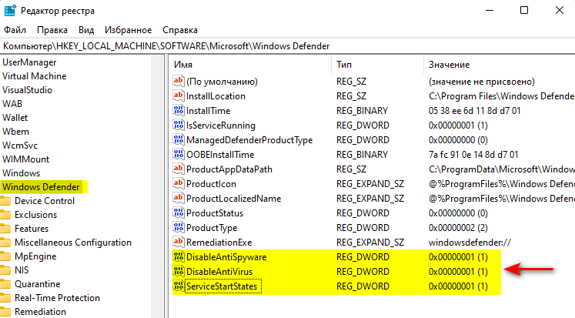Image resolution: width=575 pixels, height=318 pixels.
Task: Select the Exclusions subkey
Action: (35, 215)
